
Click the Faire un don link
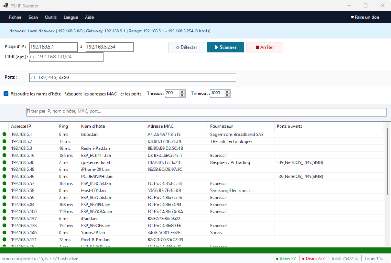365,17
